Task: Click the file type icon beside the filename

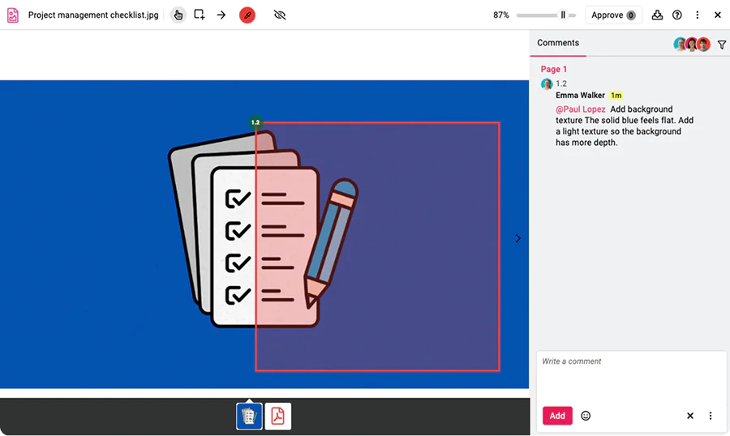Action: pos(12,15)
